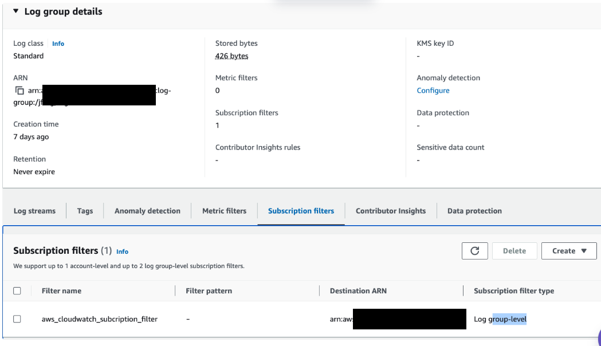
Task: Open Info next to Subscription filters heading
Action: [x=122, y=251]
